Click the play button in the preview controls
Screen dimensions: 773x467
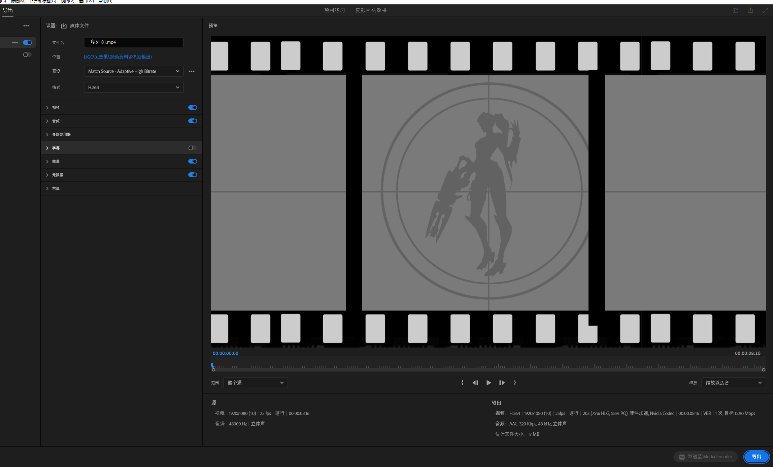coord(489,383)
